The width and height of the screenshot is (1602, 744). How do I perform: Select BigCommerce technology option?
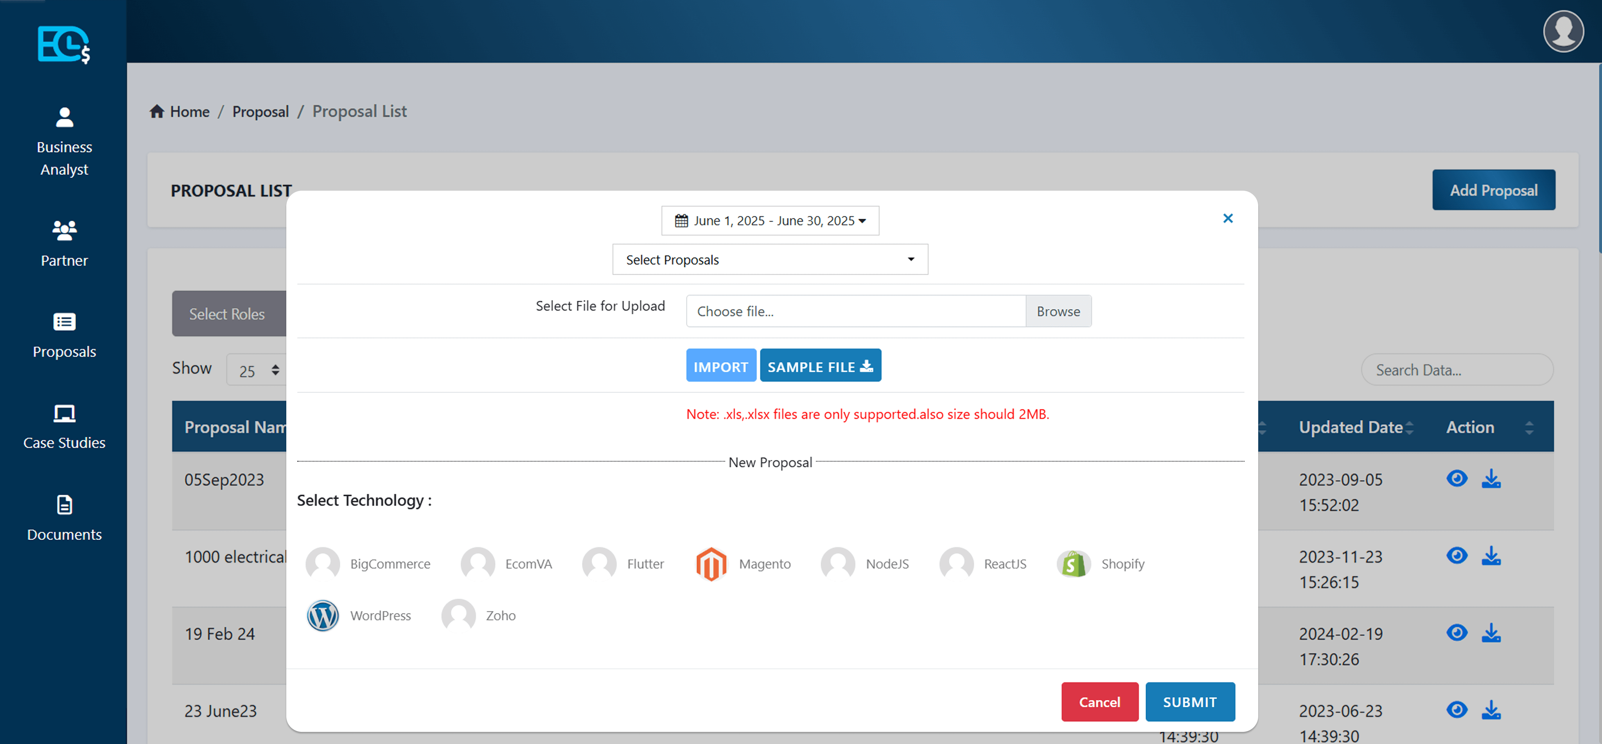click(368, 564)
